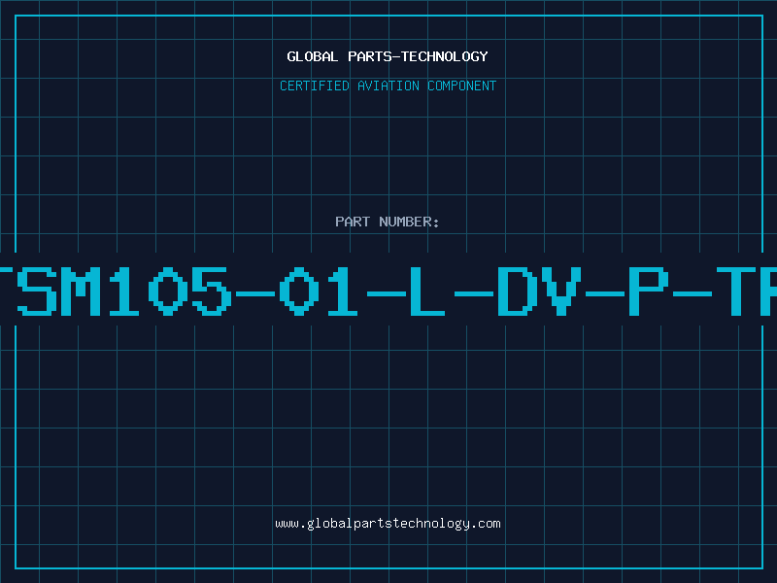Open the www.globalpartstechnology.com website link
Viewport: 777px width, 583px height.
click(x=388, y=524)
